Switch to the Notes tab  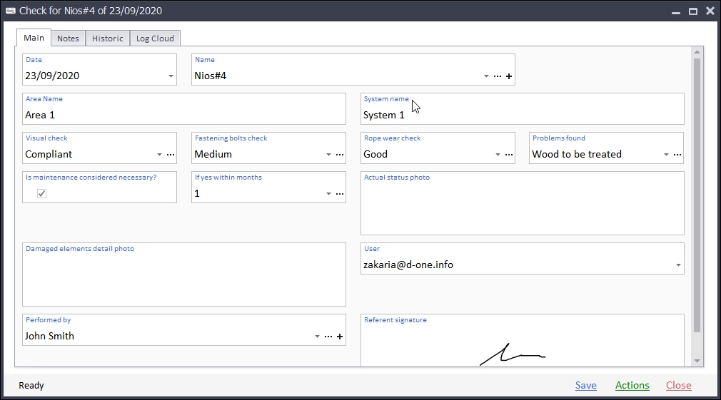click(68, 39)
